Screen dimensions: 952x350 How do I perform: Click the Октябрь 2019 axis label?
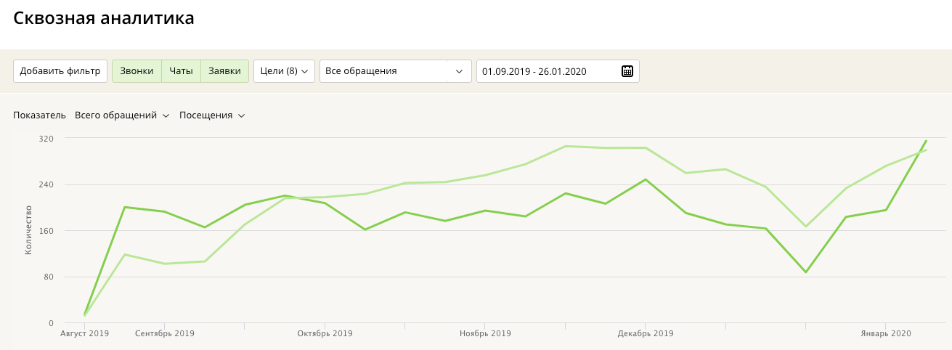(325, 333)
